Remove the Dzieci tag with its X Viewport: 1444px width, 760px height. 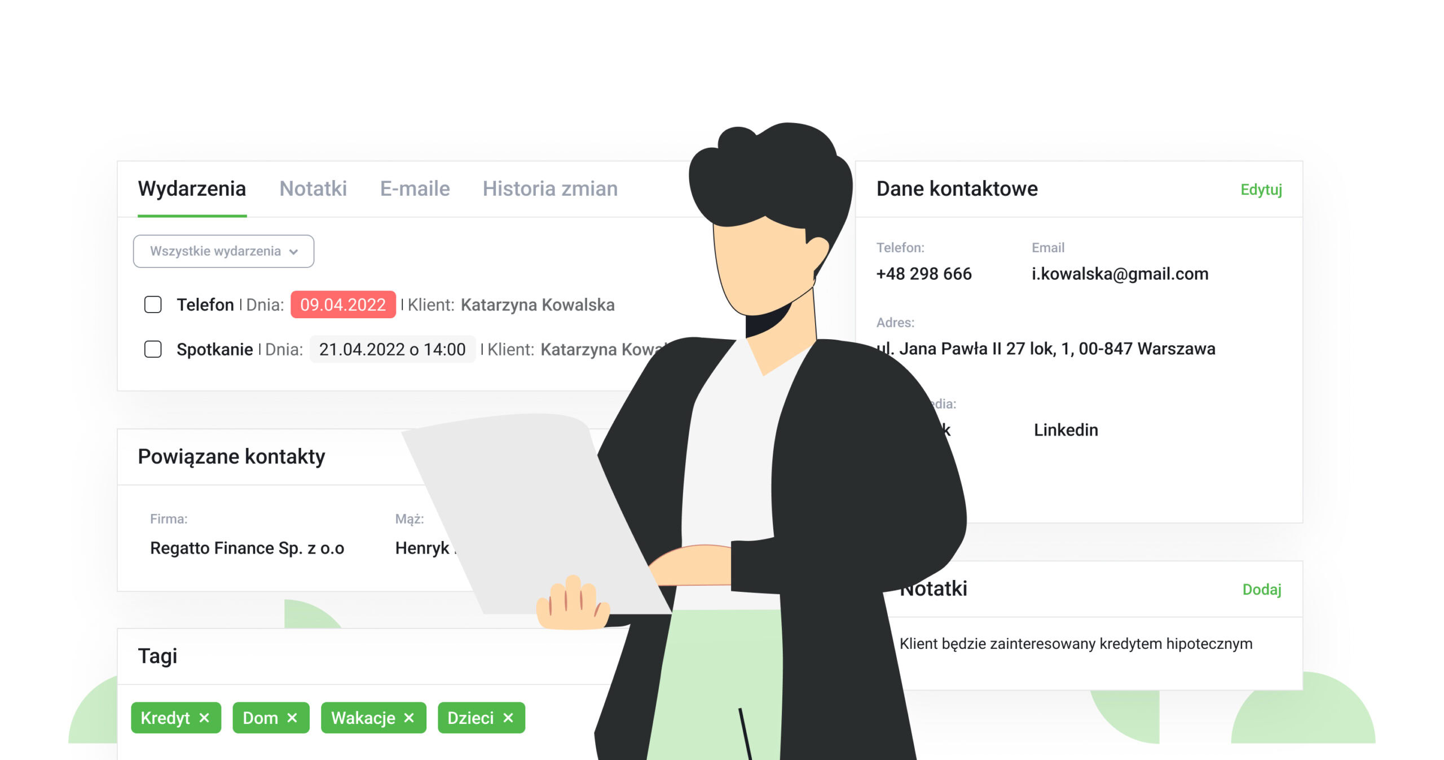pyautogui.click(x=508, y=718)
